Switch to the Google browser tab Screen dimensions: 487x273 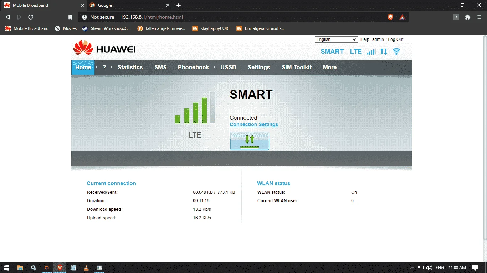coord(130,5)
